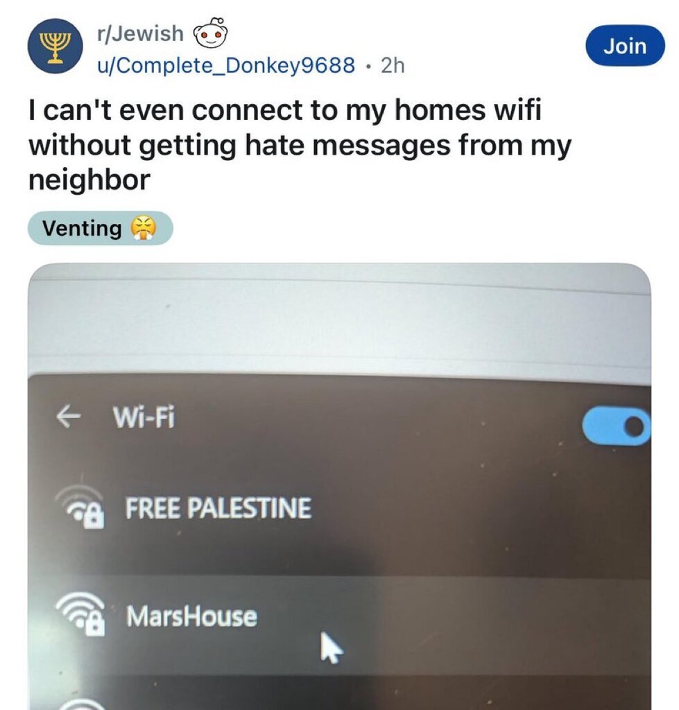Click the signal icon beside MarsHouse
This screenshot has width=679, height=710.
(80, 614)
